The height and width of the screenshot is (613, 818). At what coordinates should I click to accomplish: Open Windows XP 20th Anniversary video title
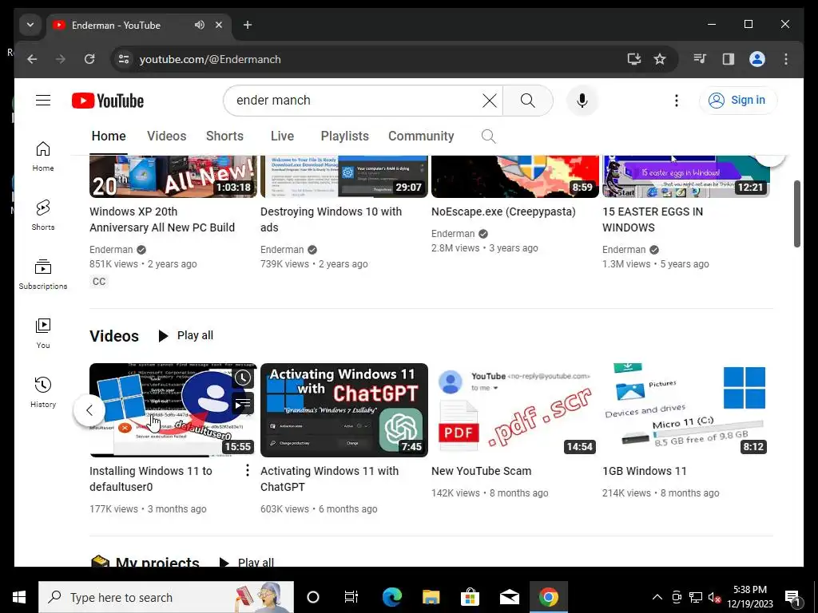pyautogui.click(x=162, y=219)
